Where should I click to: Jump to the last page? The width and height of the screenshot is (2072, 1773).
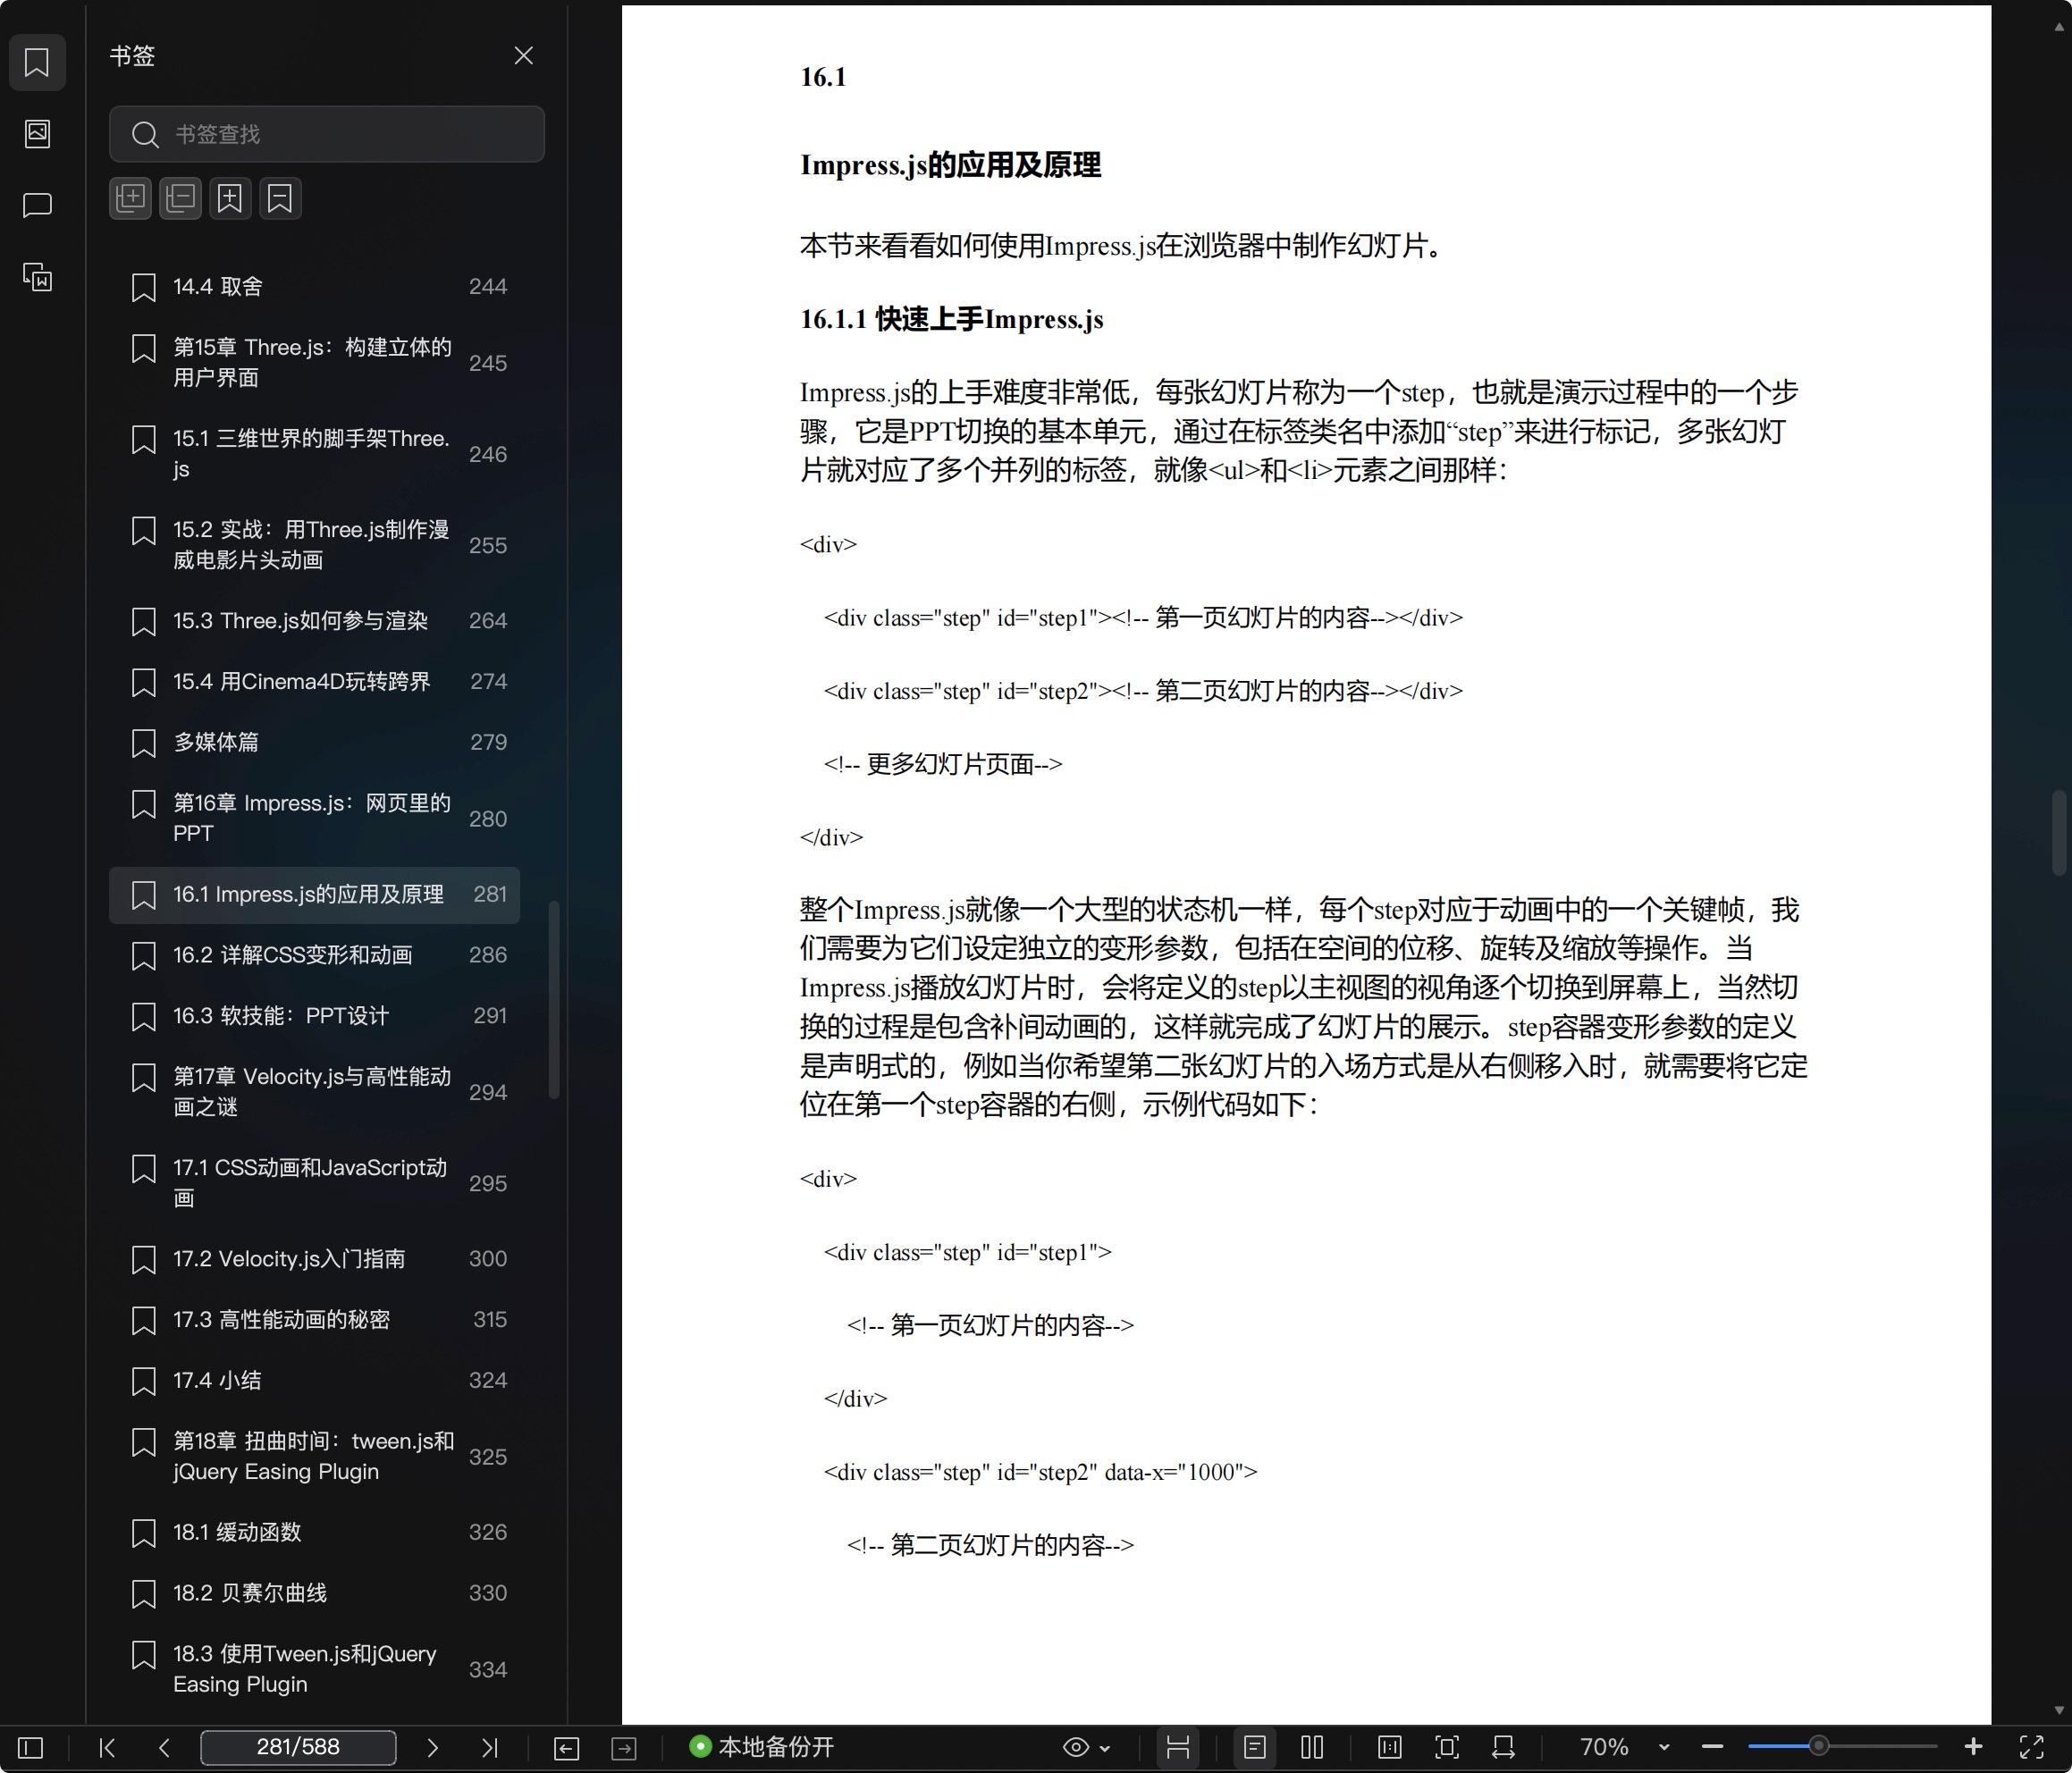point(489,1747)
